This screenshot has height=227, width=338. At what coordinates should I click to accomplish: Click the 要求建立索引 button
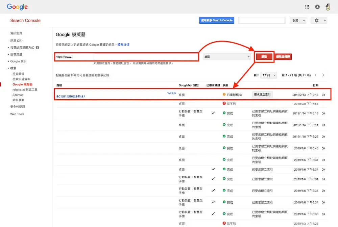[x=262, y=94]
